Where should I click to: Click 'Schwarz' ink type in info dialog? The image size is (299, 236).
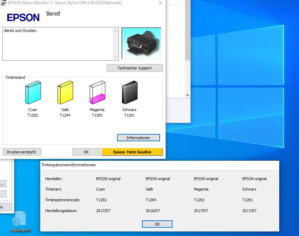[249, 189]
